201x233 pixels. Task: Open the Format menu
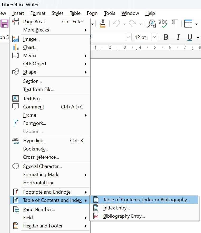(38, 13)
